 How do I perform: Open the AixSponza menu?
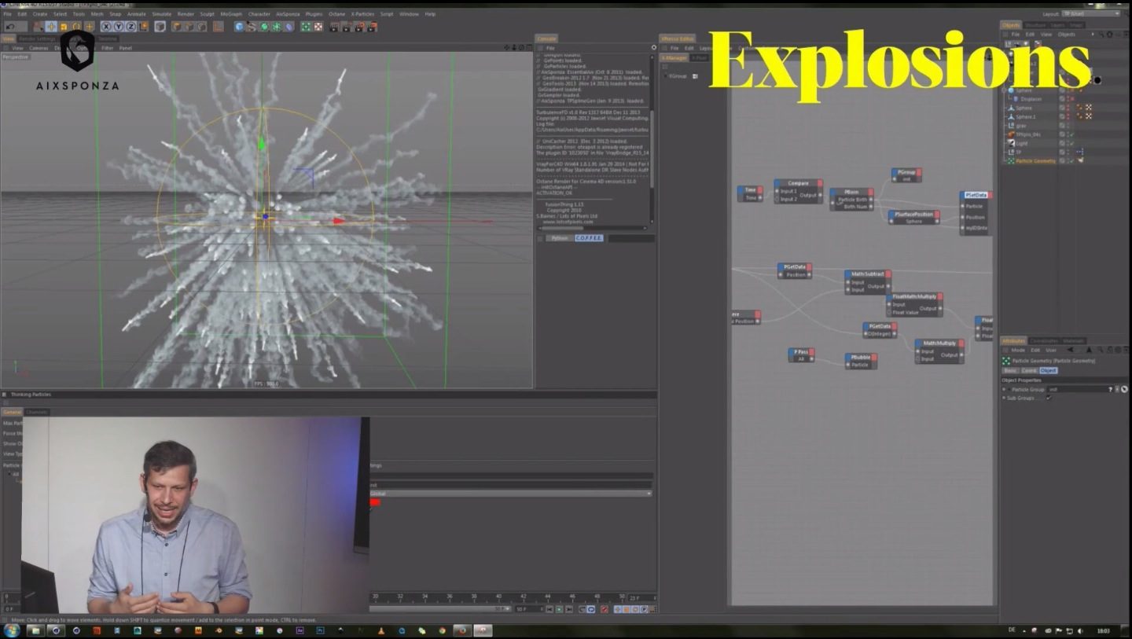click(x=289, y=14)
